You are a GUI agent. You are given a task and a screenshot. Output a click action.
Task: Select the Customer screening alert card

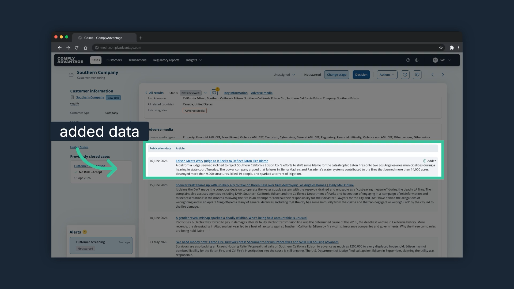[x=101, y=245]
